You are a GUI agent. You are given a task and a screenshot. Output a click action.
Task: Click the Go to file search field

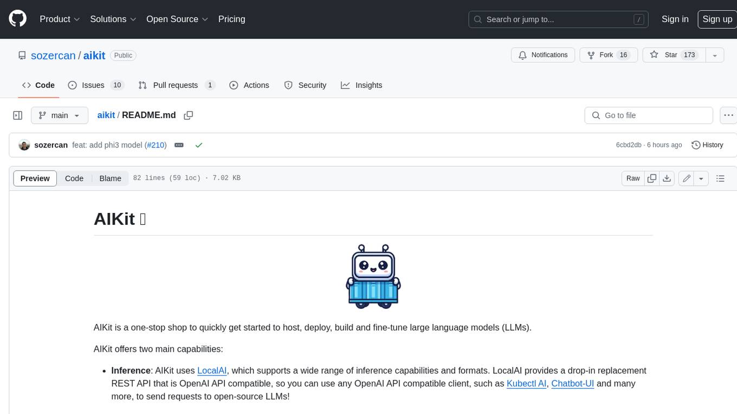coord(649,115)
